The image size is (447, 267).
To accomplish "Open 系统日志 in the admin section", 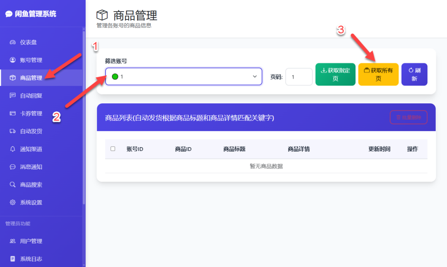I will point(31,259).
